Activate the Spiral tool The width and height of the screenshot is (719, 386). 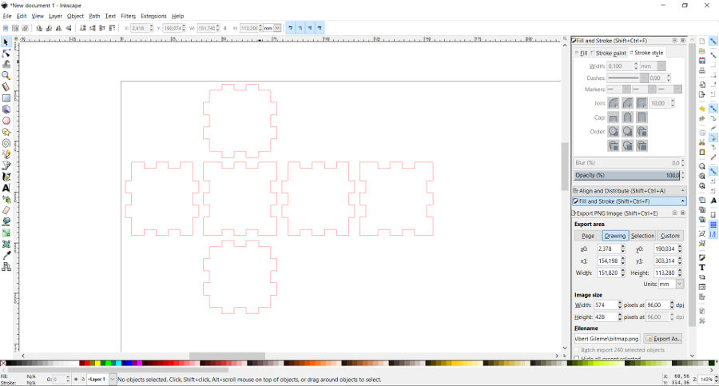6,144
